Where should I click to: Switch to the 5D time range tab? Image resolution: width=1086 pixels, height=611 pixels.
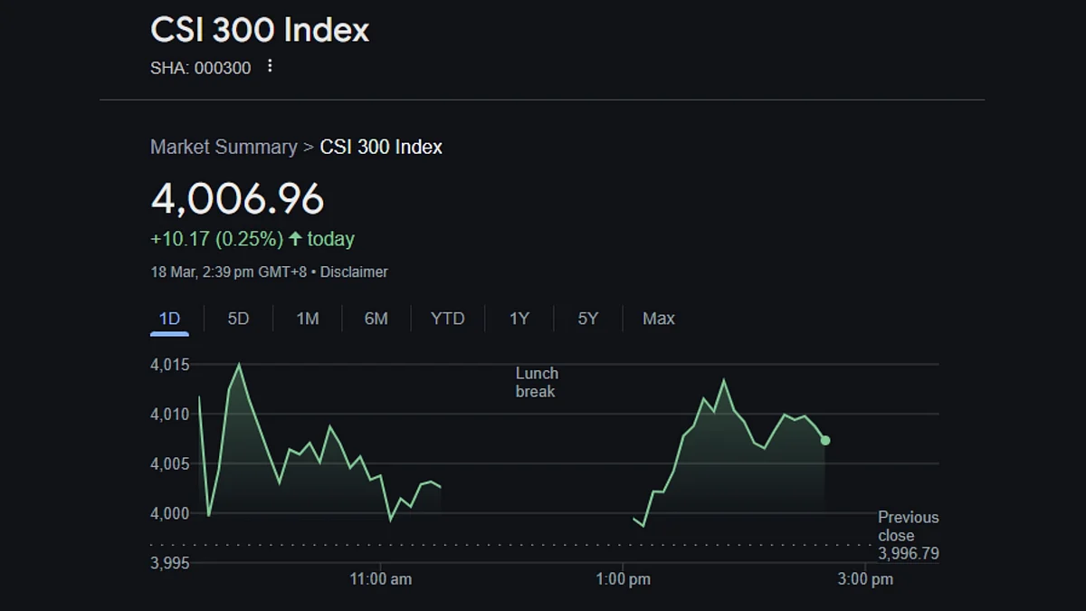238,319
